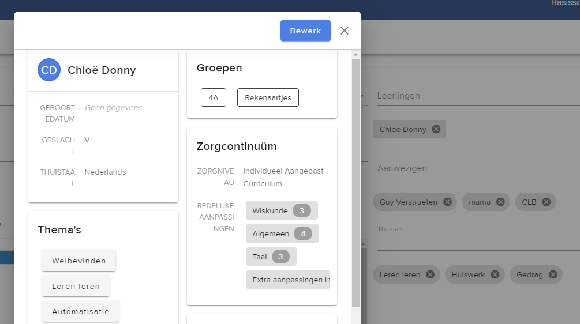The height and width of the screenshot is (324, 580).
Task: Select the Automatisatie theme button
Action: (80, 311)
